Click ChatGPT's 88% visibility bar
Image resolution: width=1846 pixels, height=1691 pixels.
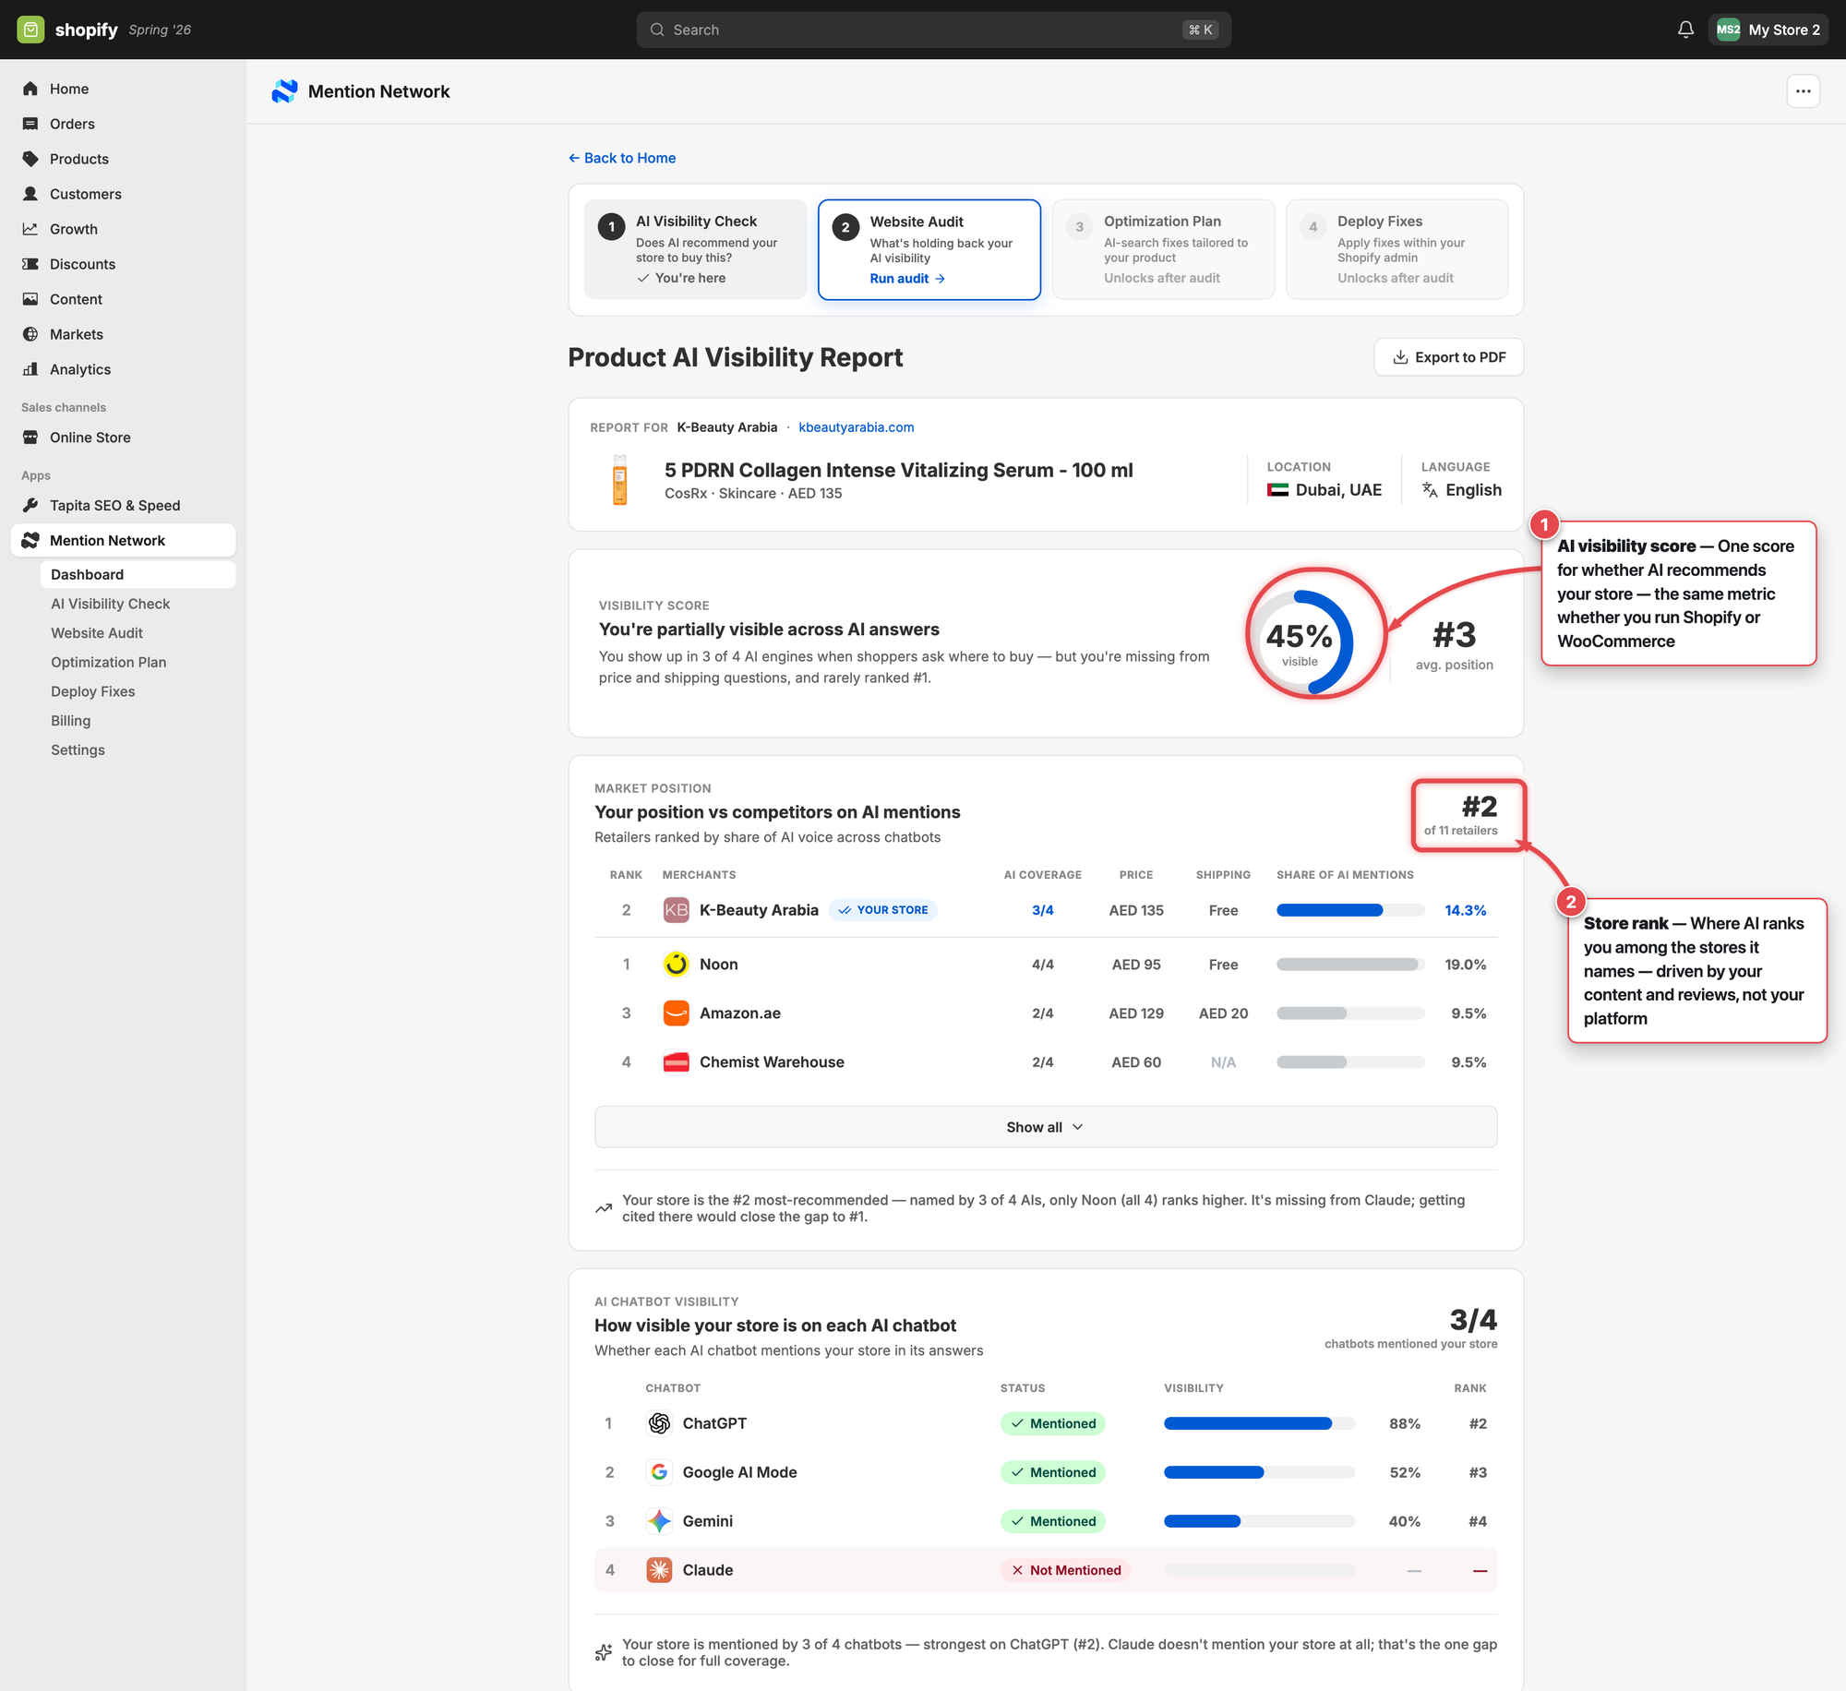(x=1259, y=1423)
